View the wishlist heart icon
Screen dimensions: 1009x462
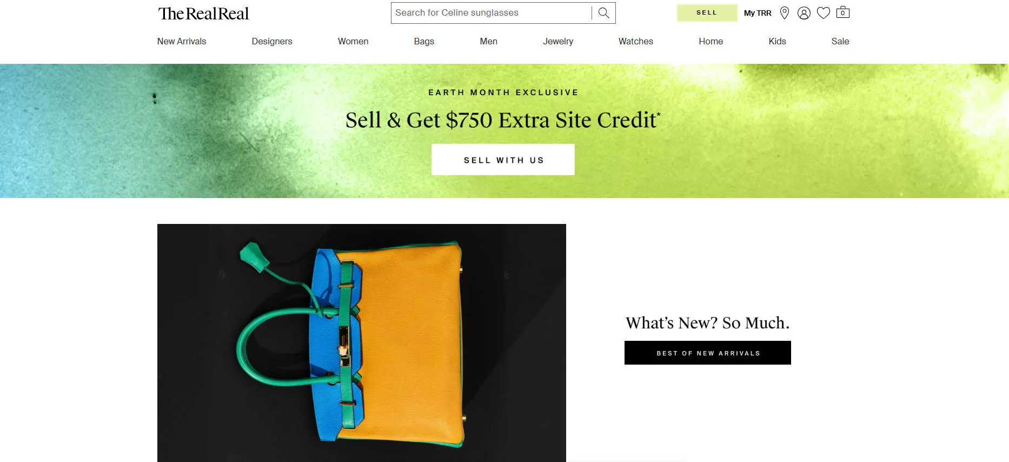(824, 13)
